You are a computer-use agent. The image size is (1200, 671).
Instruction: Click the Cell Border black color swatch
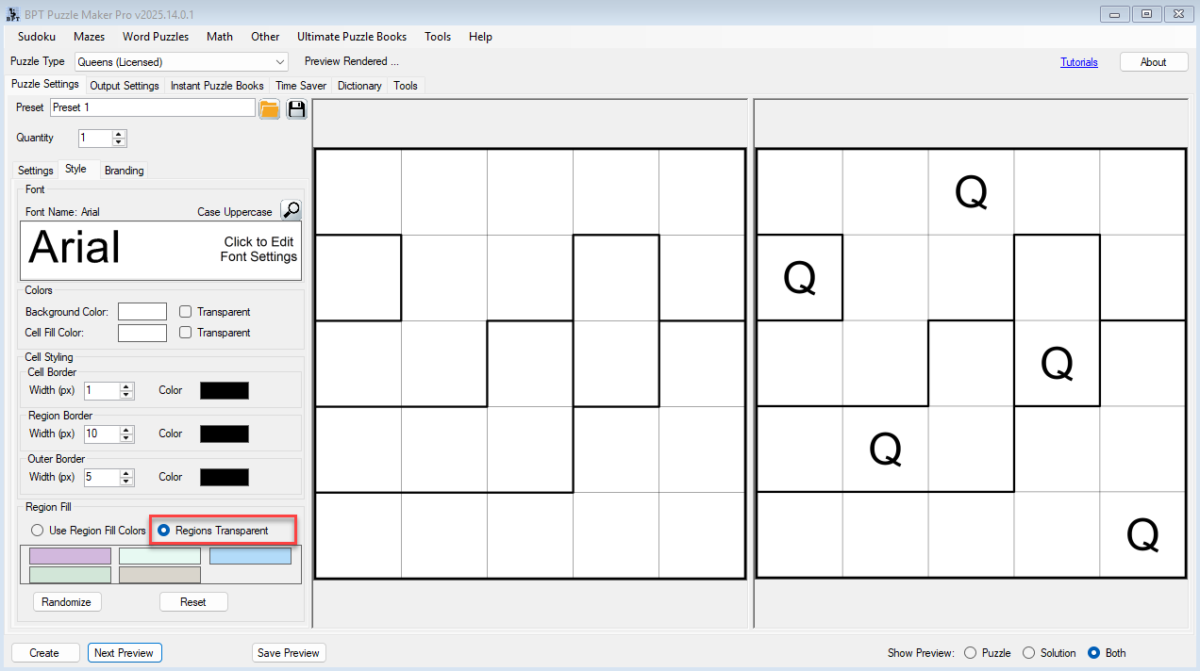tap(225, 390)
